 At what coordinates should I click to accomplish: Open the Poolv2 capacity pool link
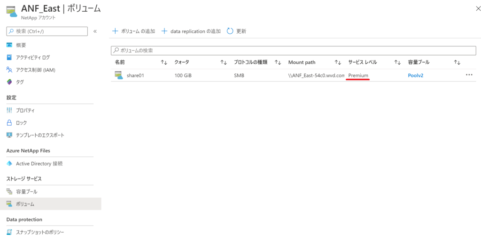415,75
